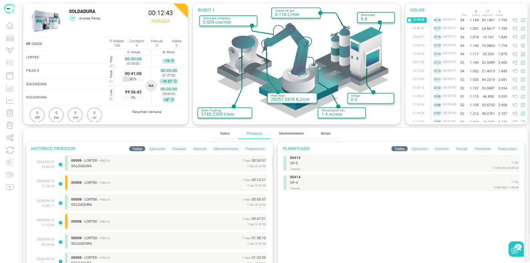The width and height of the screenshot is (530, 263).
Task: Open the Home icon in the sidebar
Action: coord(10,26)
